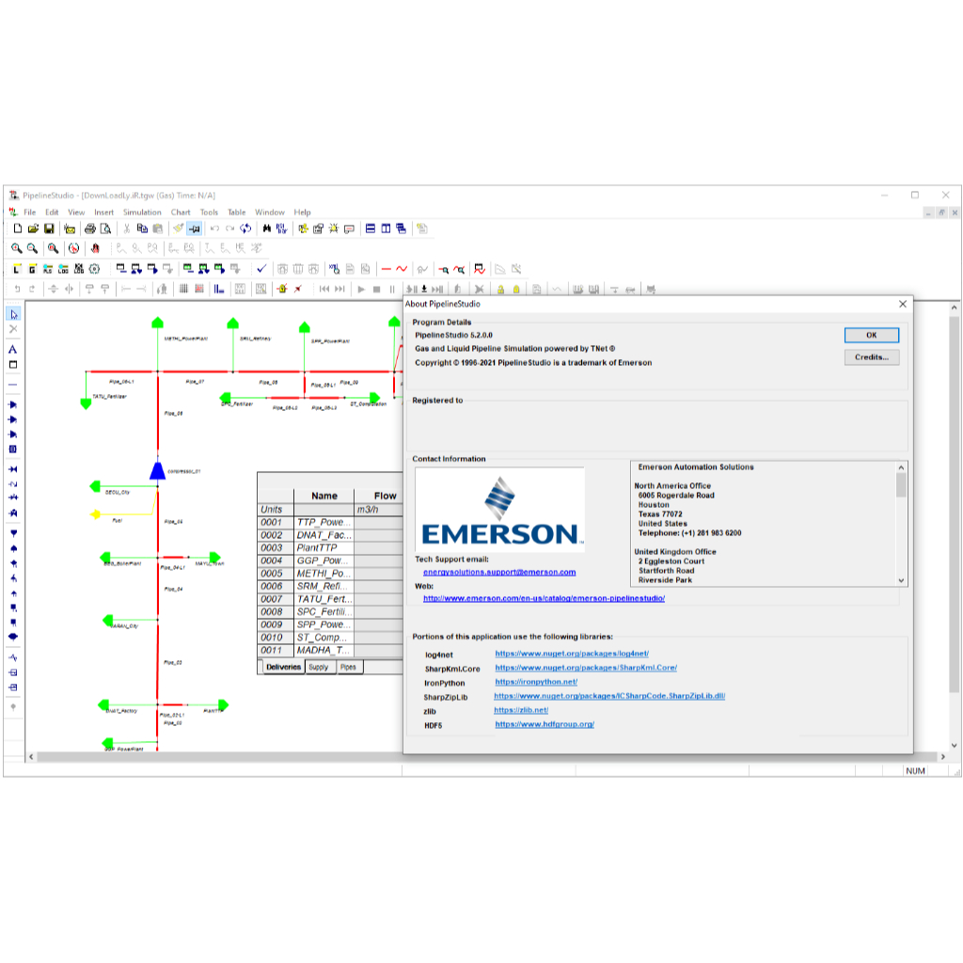Click the cascade windows toolbar icon
Viewport: 963px width, 963px height.
click(x=401, y=229)
